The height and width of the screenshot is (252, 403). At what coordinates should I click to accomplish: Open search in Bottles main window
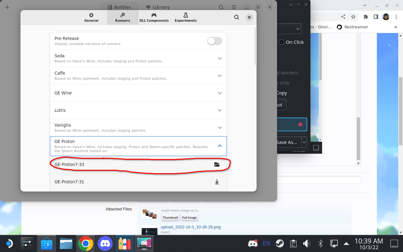(221, 7)
